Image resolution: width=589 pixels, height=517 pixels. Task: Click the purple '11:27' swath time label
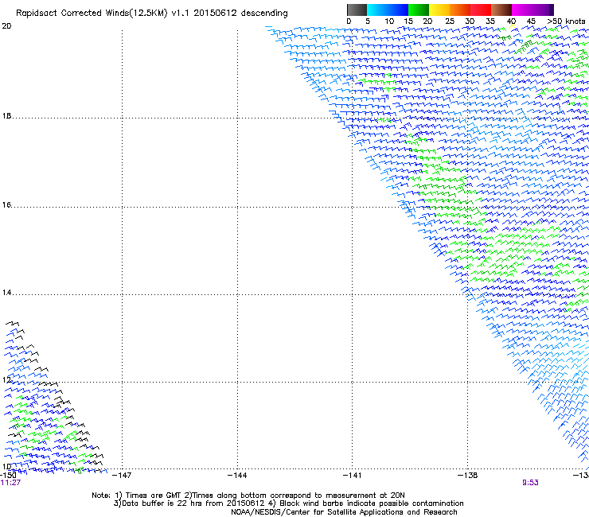click(x=10, y=483)
